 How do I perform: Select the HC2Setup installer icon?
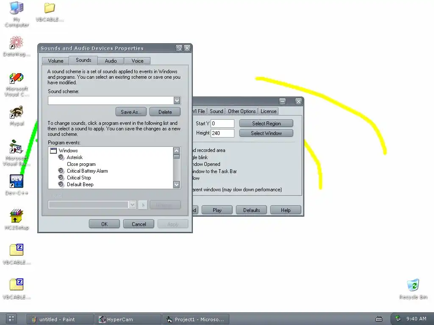point(17,220)
